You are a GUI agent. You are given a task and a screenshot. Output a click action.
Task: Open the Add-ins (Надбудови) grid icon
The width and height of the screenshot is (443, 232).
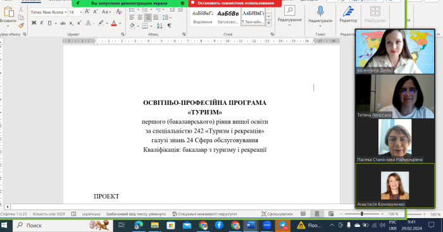click(375, 11)
